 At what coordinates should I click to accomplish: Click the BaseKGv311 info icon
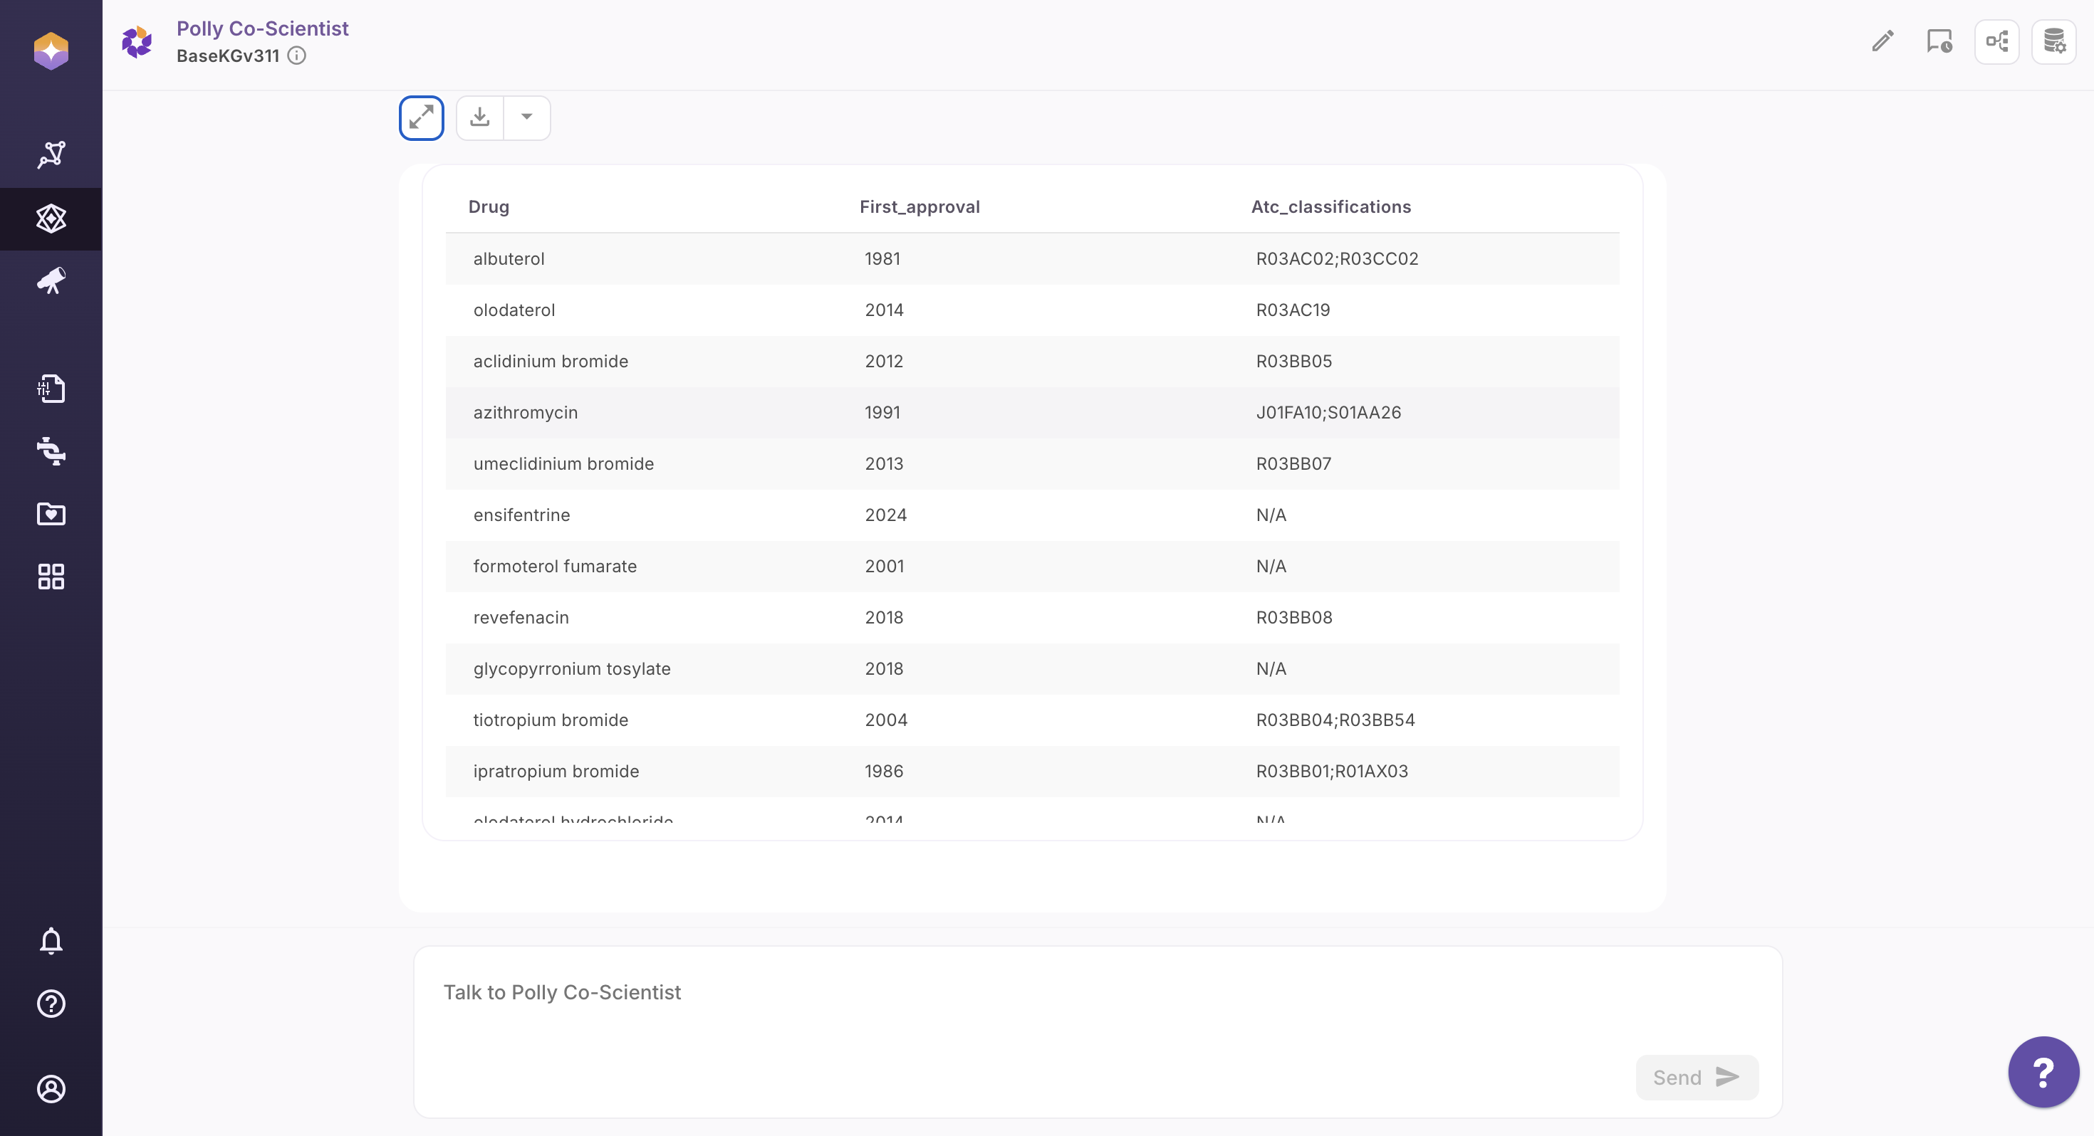pos(297,56)
